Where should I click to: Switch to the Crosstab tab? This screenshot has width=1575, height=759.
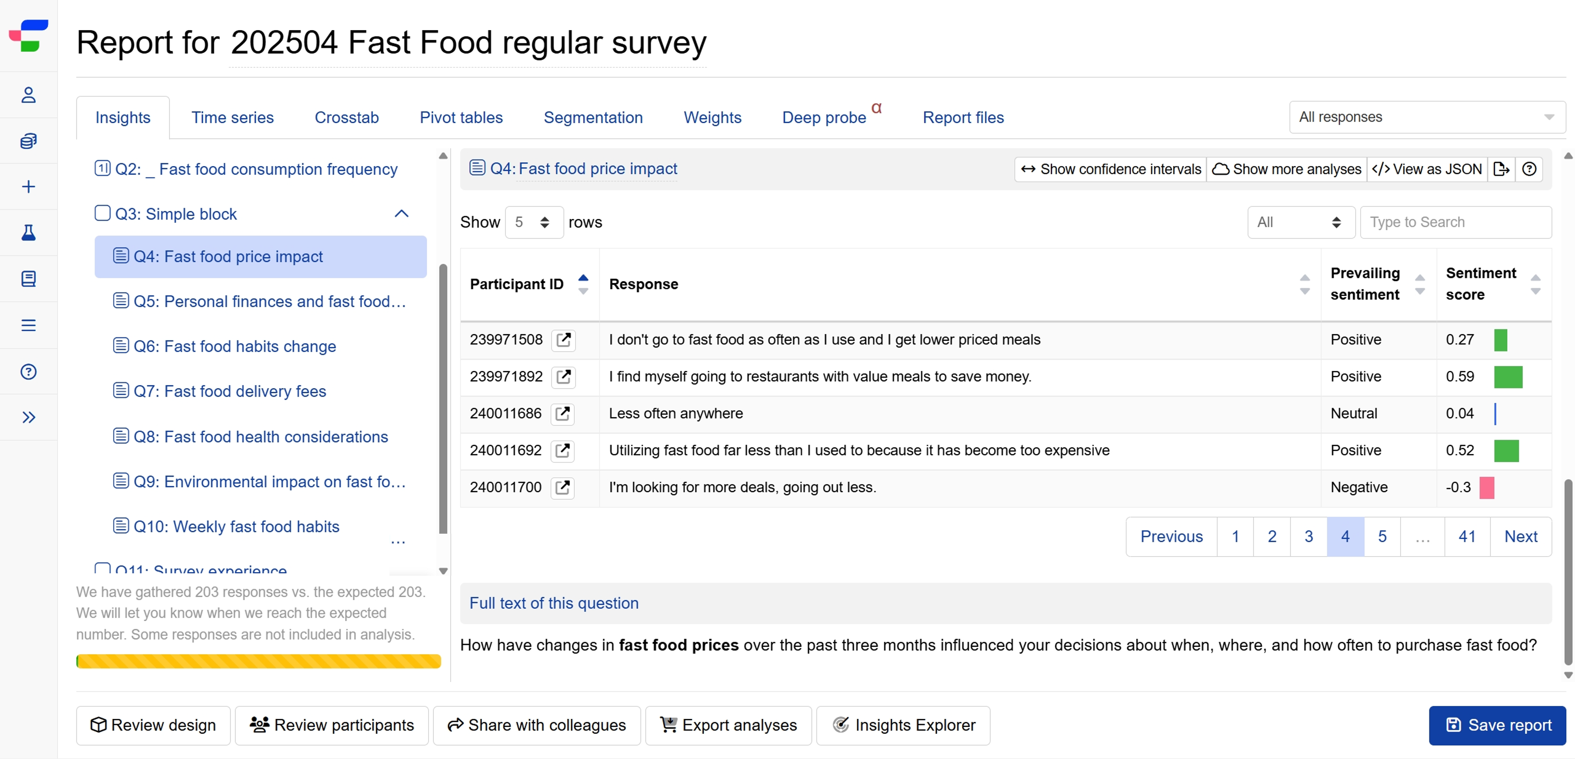346,117
